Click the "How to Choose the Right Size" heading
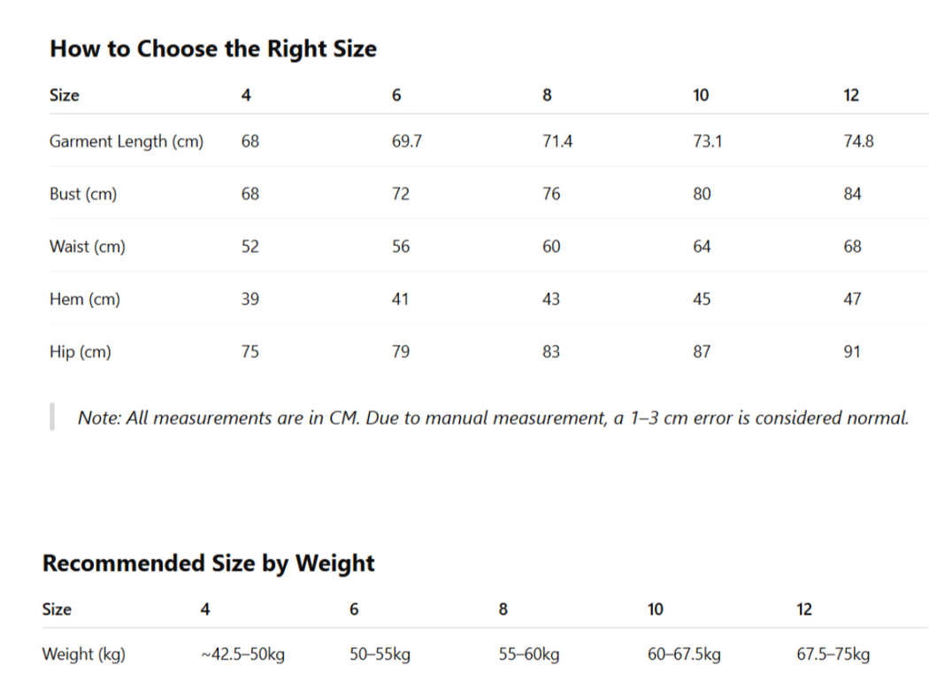 pos(213,48)
